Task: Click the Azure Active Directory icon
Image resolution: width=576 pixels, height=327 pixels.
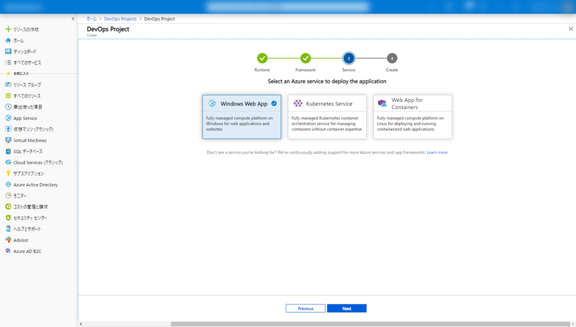Action: pyautogui.click(x=8, y=185)
